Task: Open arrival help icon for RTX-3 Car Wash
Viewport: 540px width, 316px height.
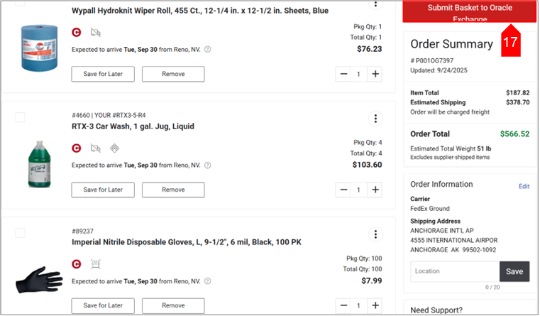Action: [x=208, y=165]
